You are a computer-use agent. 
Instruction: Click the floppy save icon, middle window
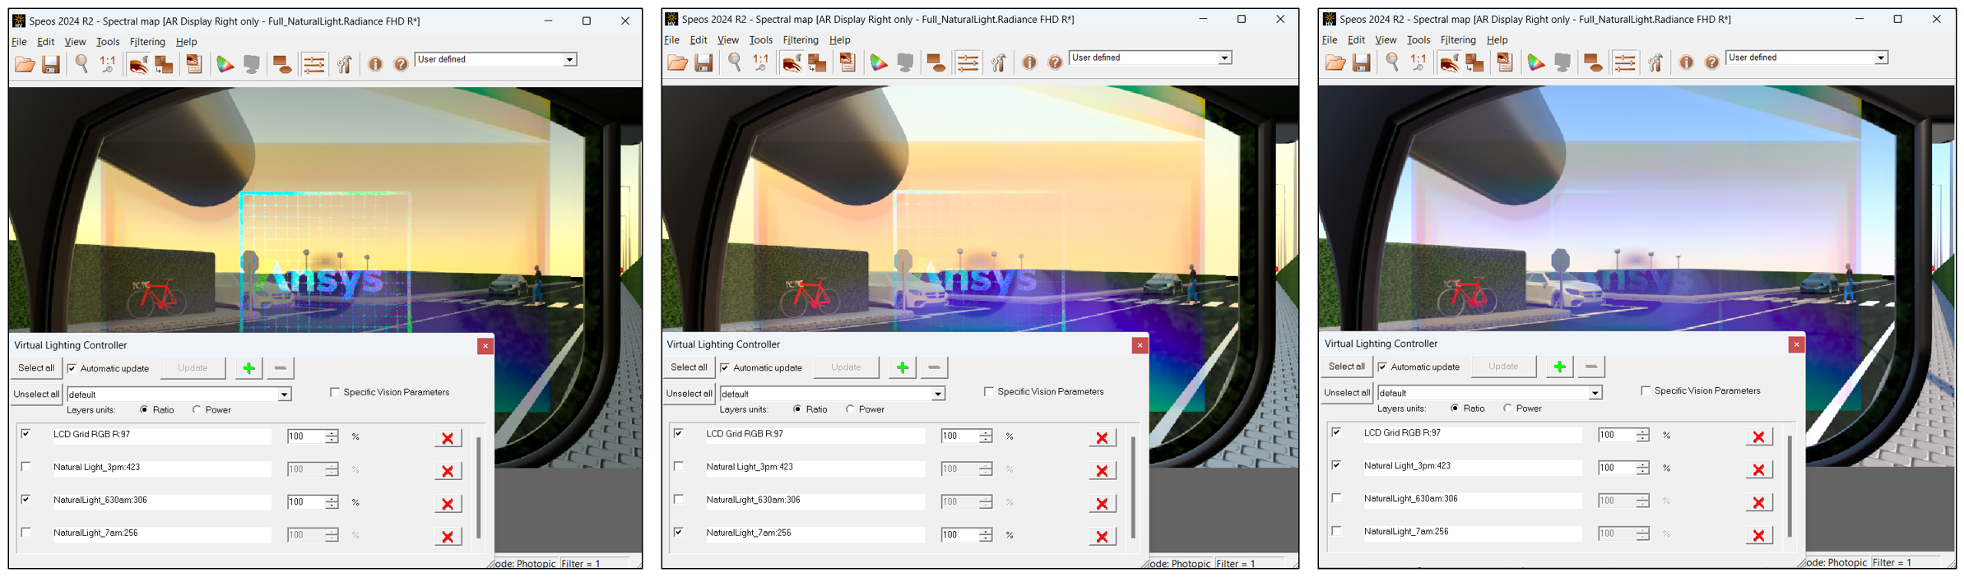[703, 63]
